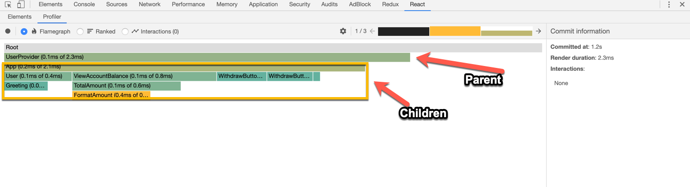Select the TotalAmount bar
The width and height of the screenshot is (690, 187).
pyautogui.click(x=126, y=86)
